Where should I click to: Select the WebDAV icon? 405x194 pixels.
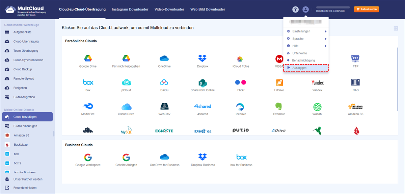coord(164,106)
